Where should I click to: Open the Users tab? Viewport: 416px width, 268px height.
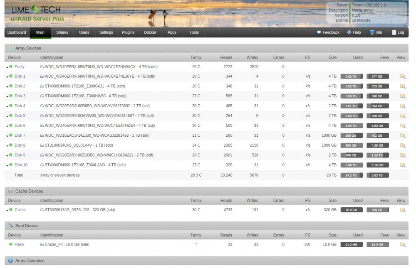pyautogui.click(x=84, y=32)
